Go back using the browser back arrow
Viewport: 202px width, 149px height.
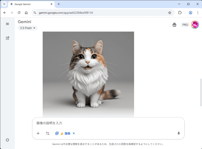5,12
